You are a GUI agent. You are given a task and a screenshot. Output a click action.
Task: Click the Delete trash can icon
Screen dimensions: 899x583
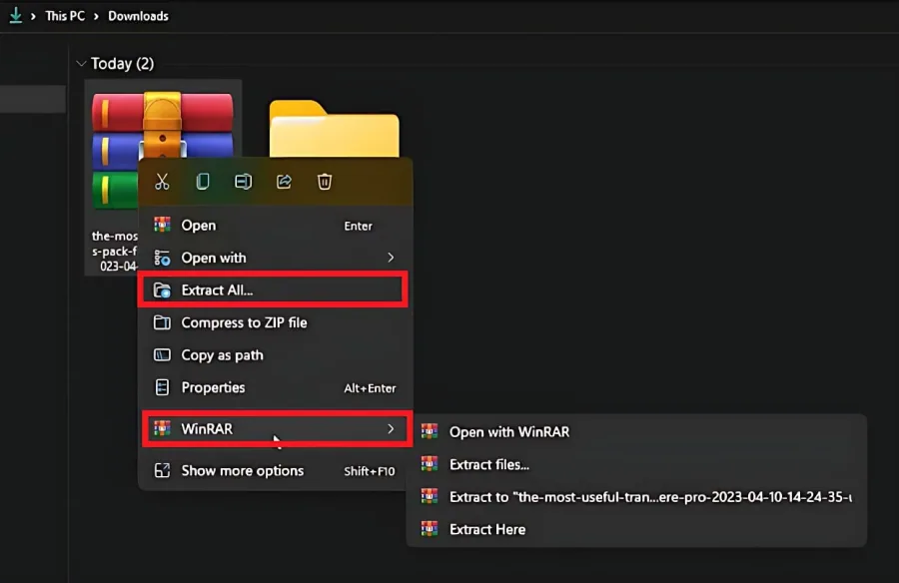[x=325, y=182]
